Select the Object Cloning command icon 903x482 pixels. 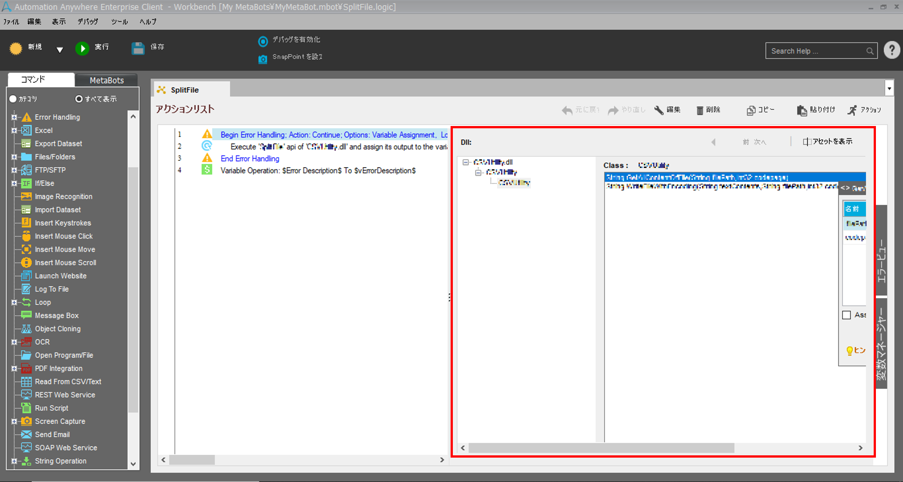(x=26, y=329)
